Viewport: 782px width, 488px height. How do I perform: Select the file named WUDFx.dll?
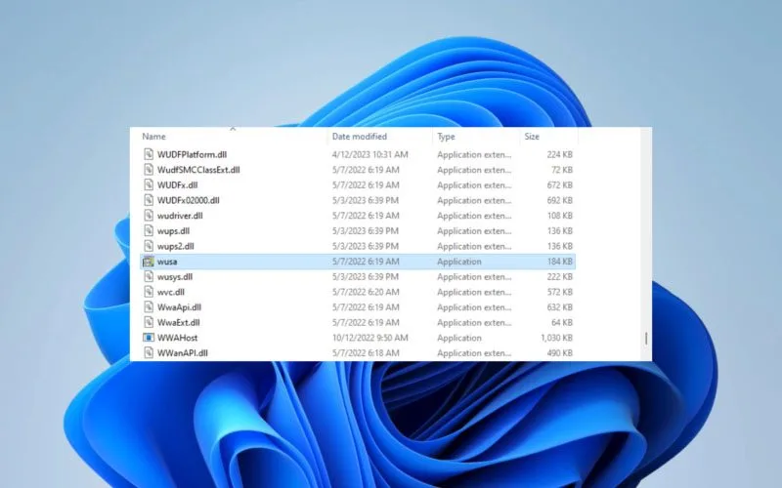(178, 184)
